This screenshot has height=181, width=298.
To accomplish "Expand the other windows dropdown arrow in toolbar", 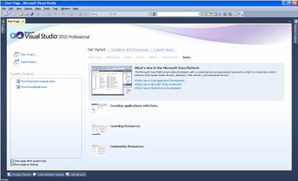I will (x=239, y=14).
